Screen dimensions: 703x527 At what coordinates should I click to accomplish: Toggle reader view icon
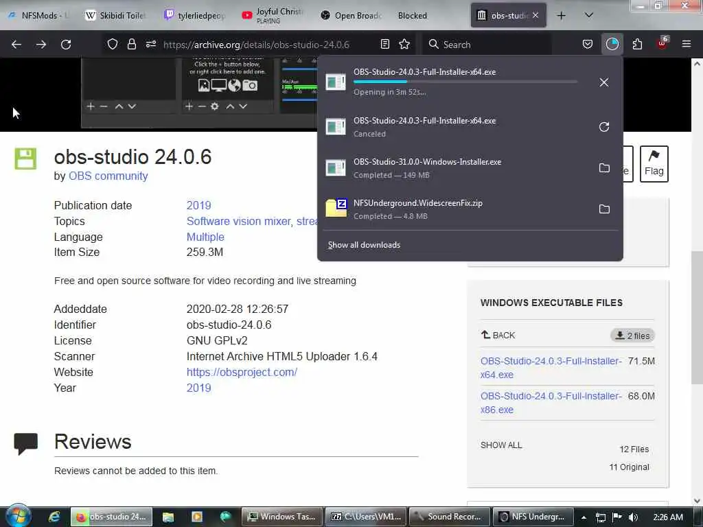coord(384,44)
